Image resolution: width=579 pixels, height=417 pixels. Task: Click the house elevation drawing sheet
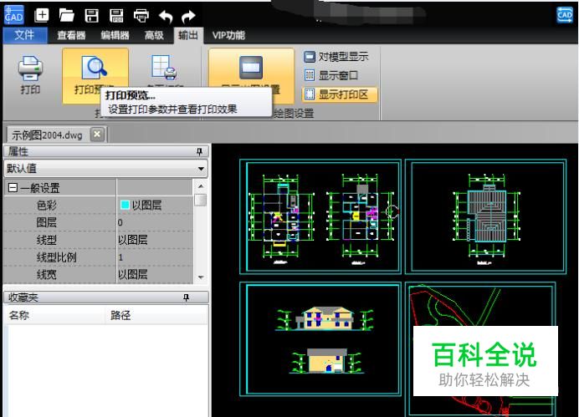pos(320,339)
